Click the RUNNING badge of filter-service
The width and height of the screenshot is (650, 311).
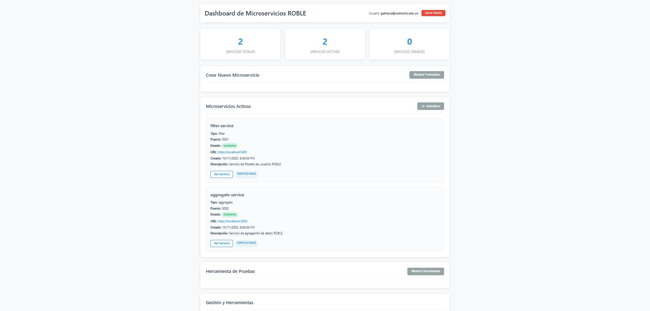pos(230,146)
